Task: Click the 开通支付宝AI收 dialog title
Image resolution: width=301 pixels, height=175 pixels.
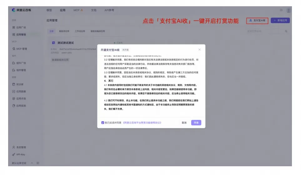Action: pos(110,50)
